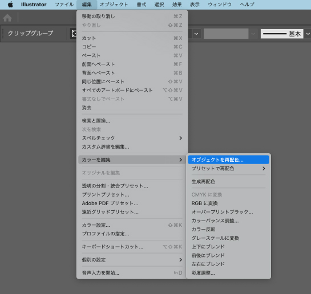
Task: Choose 上下にブレンド
Action: (228, 247)
